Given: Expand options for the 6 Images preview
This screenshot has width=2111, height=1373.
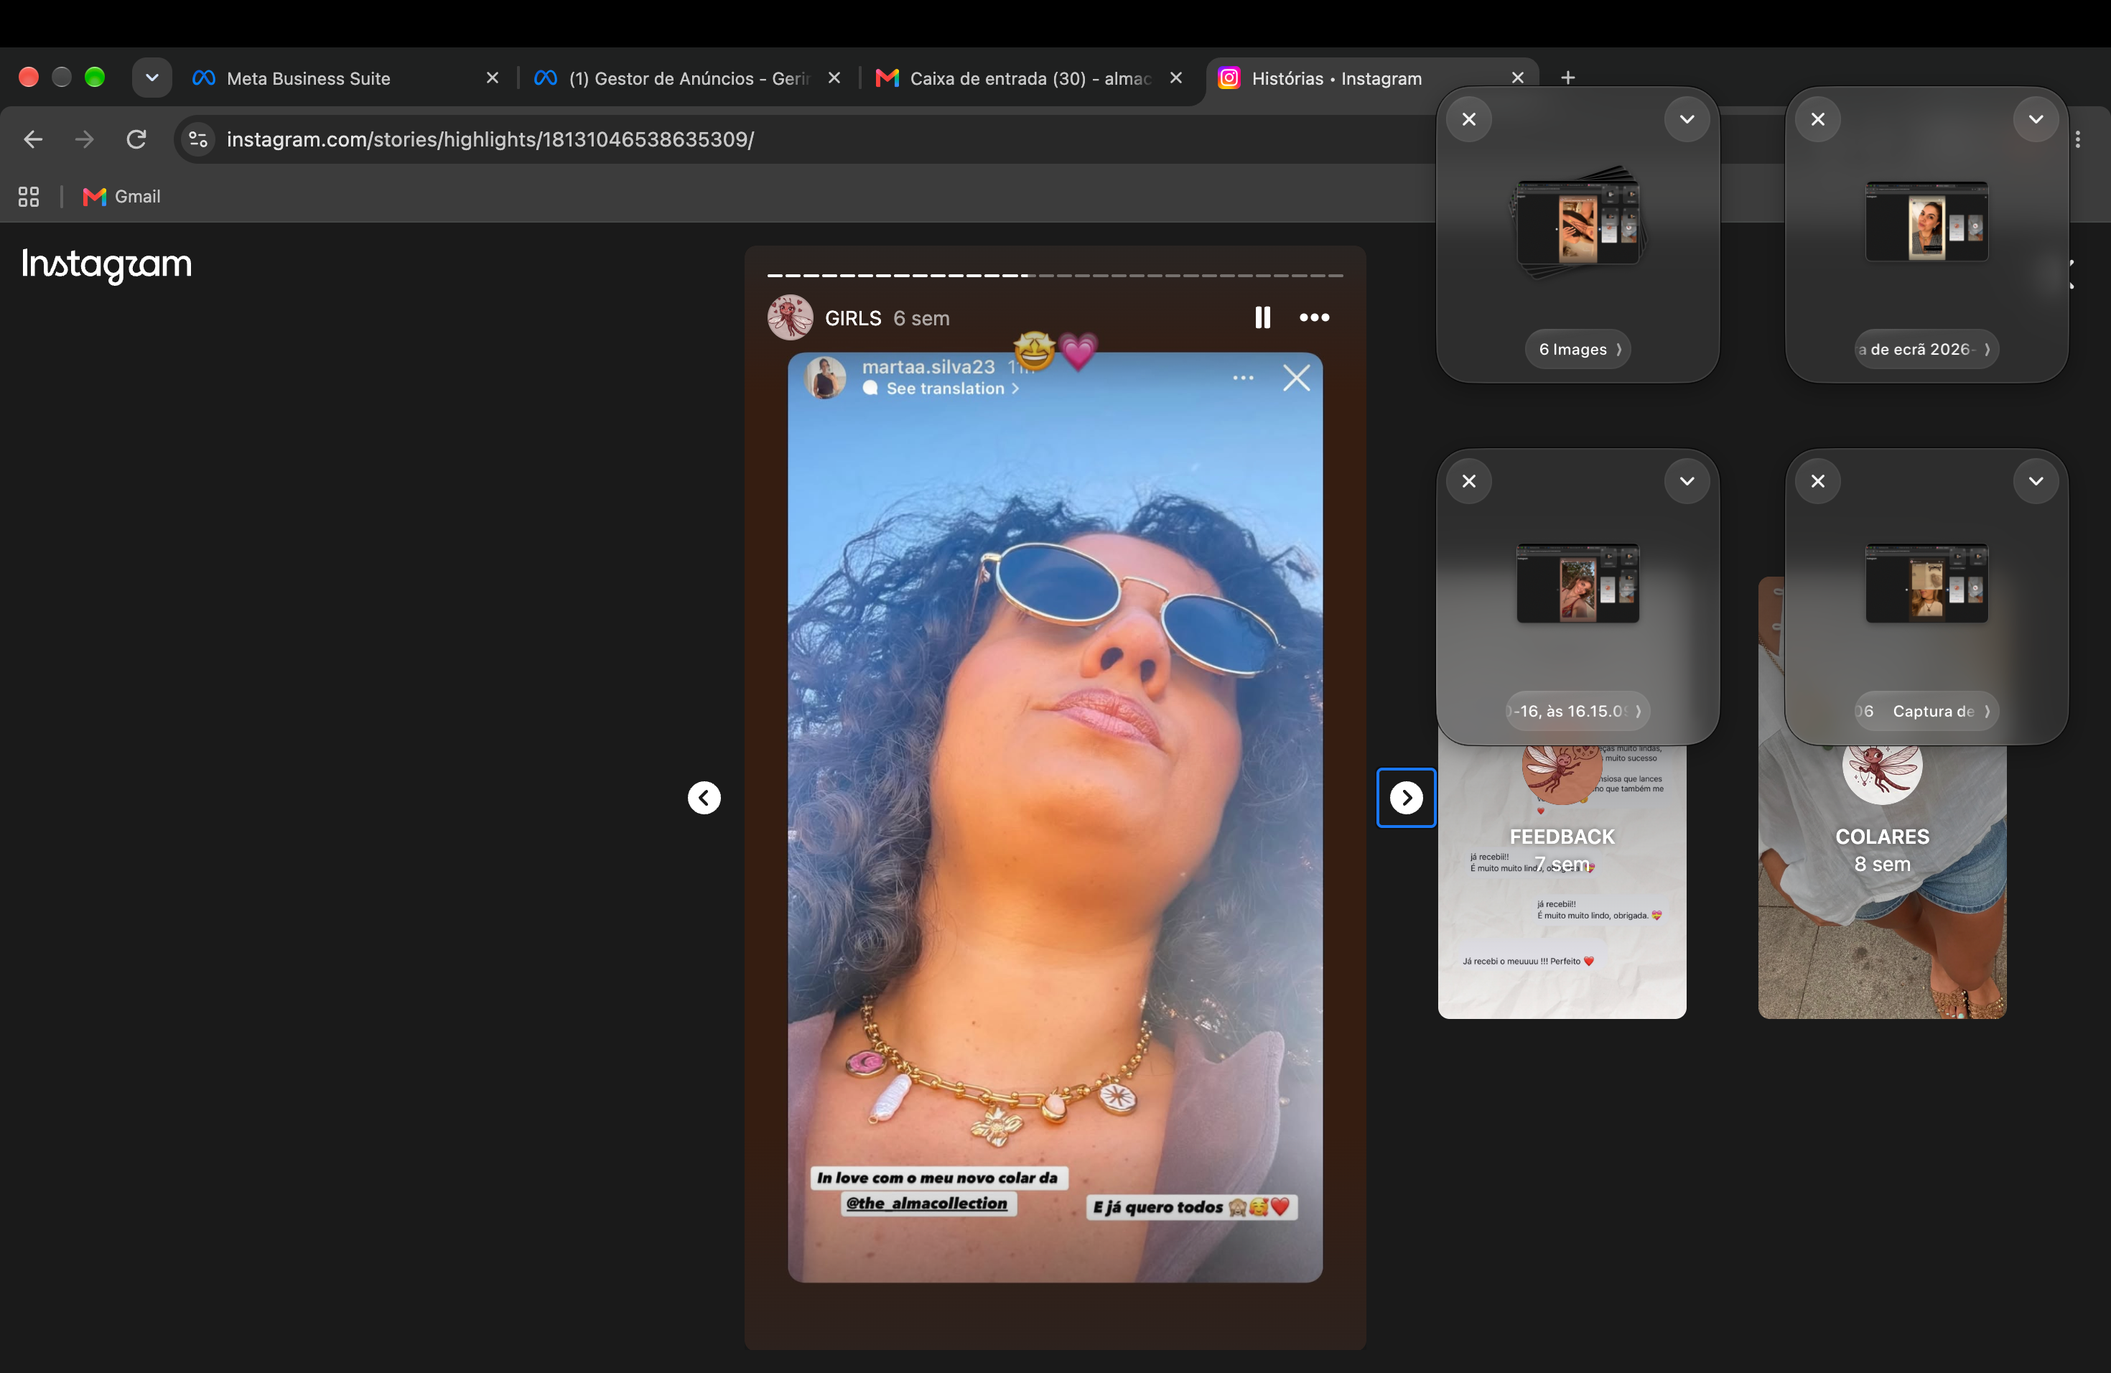Looking at the screenshot, I should [x=1687, y=119].
